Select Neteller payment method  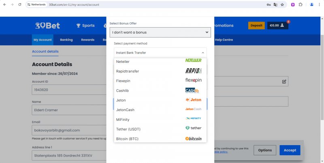pos(160,62)
